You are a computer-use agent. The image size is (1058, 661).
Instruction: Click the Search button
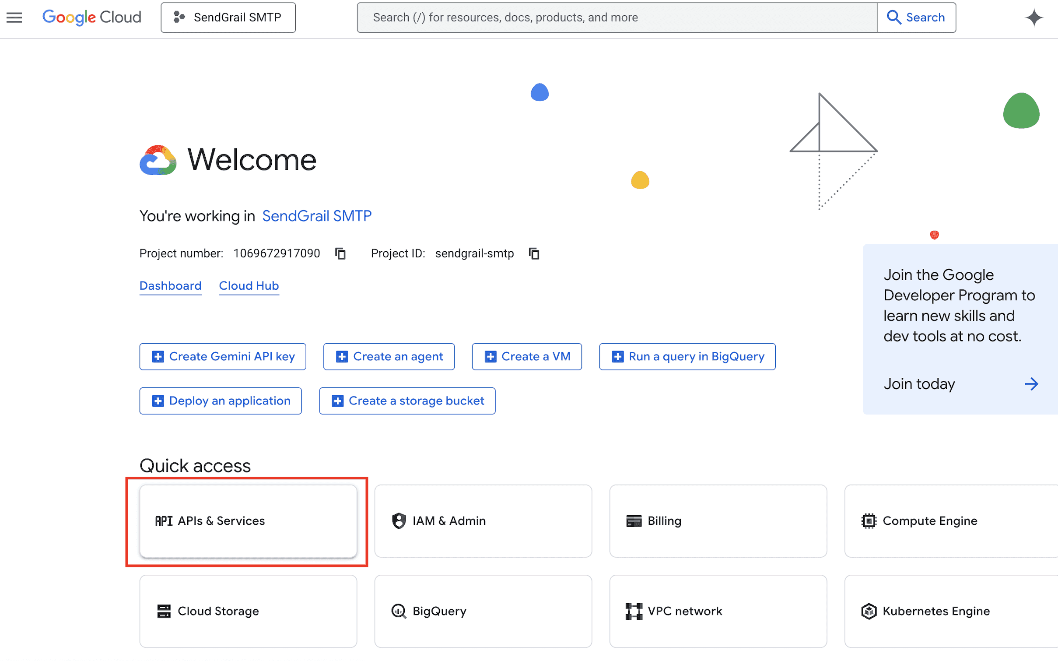coord(916,18)
